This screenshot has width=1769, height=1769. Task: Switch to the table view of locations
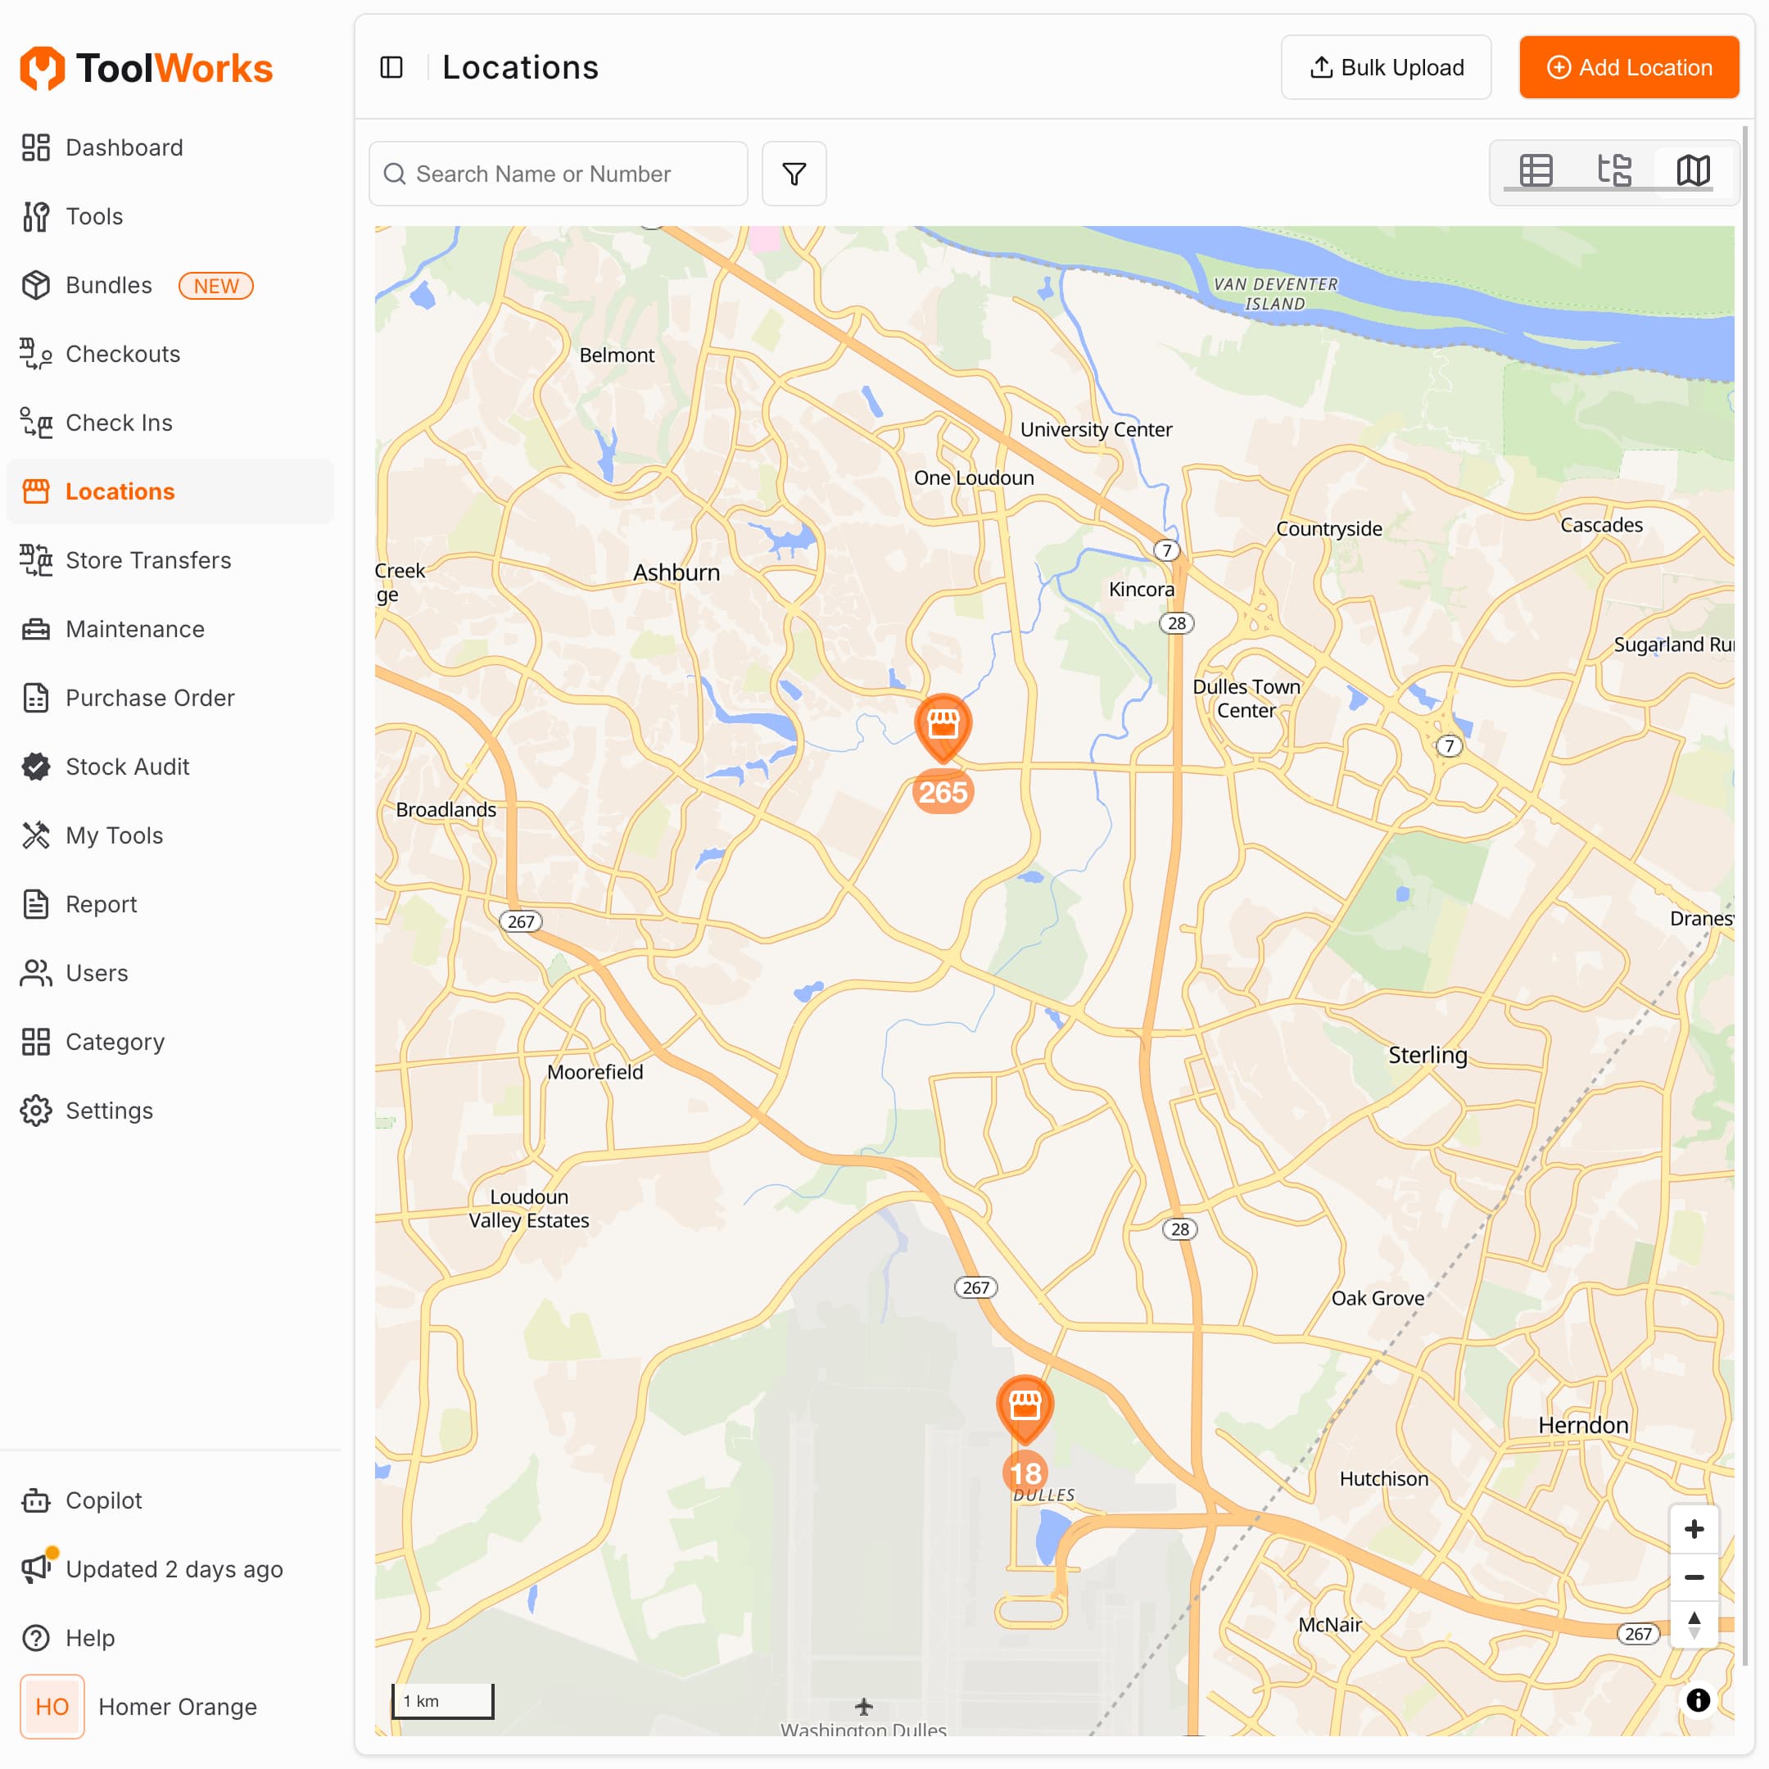1536,170
